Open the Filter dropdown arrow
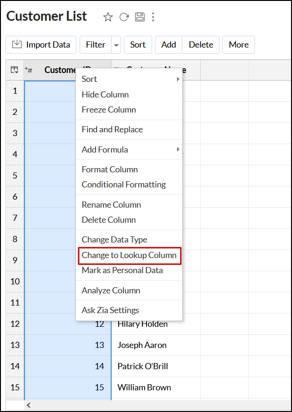Viewport: 292px width, 412px height. click(x=116, y=45)
